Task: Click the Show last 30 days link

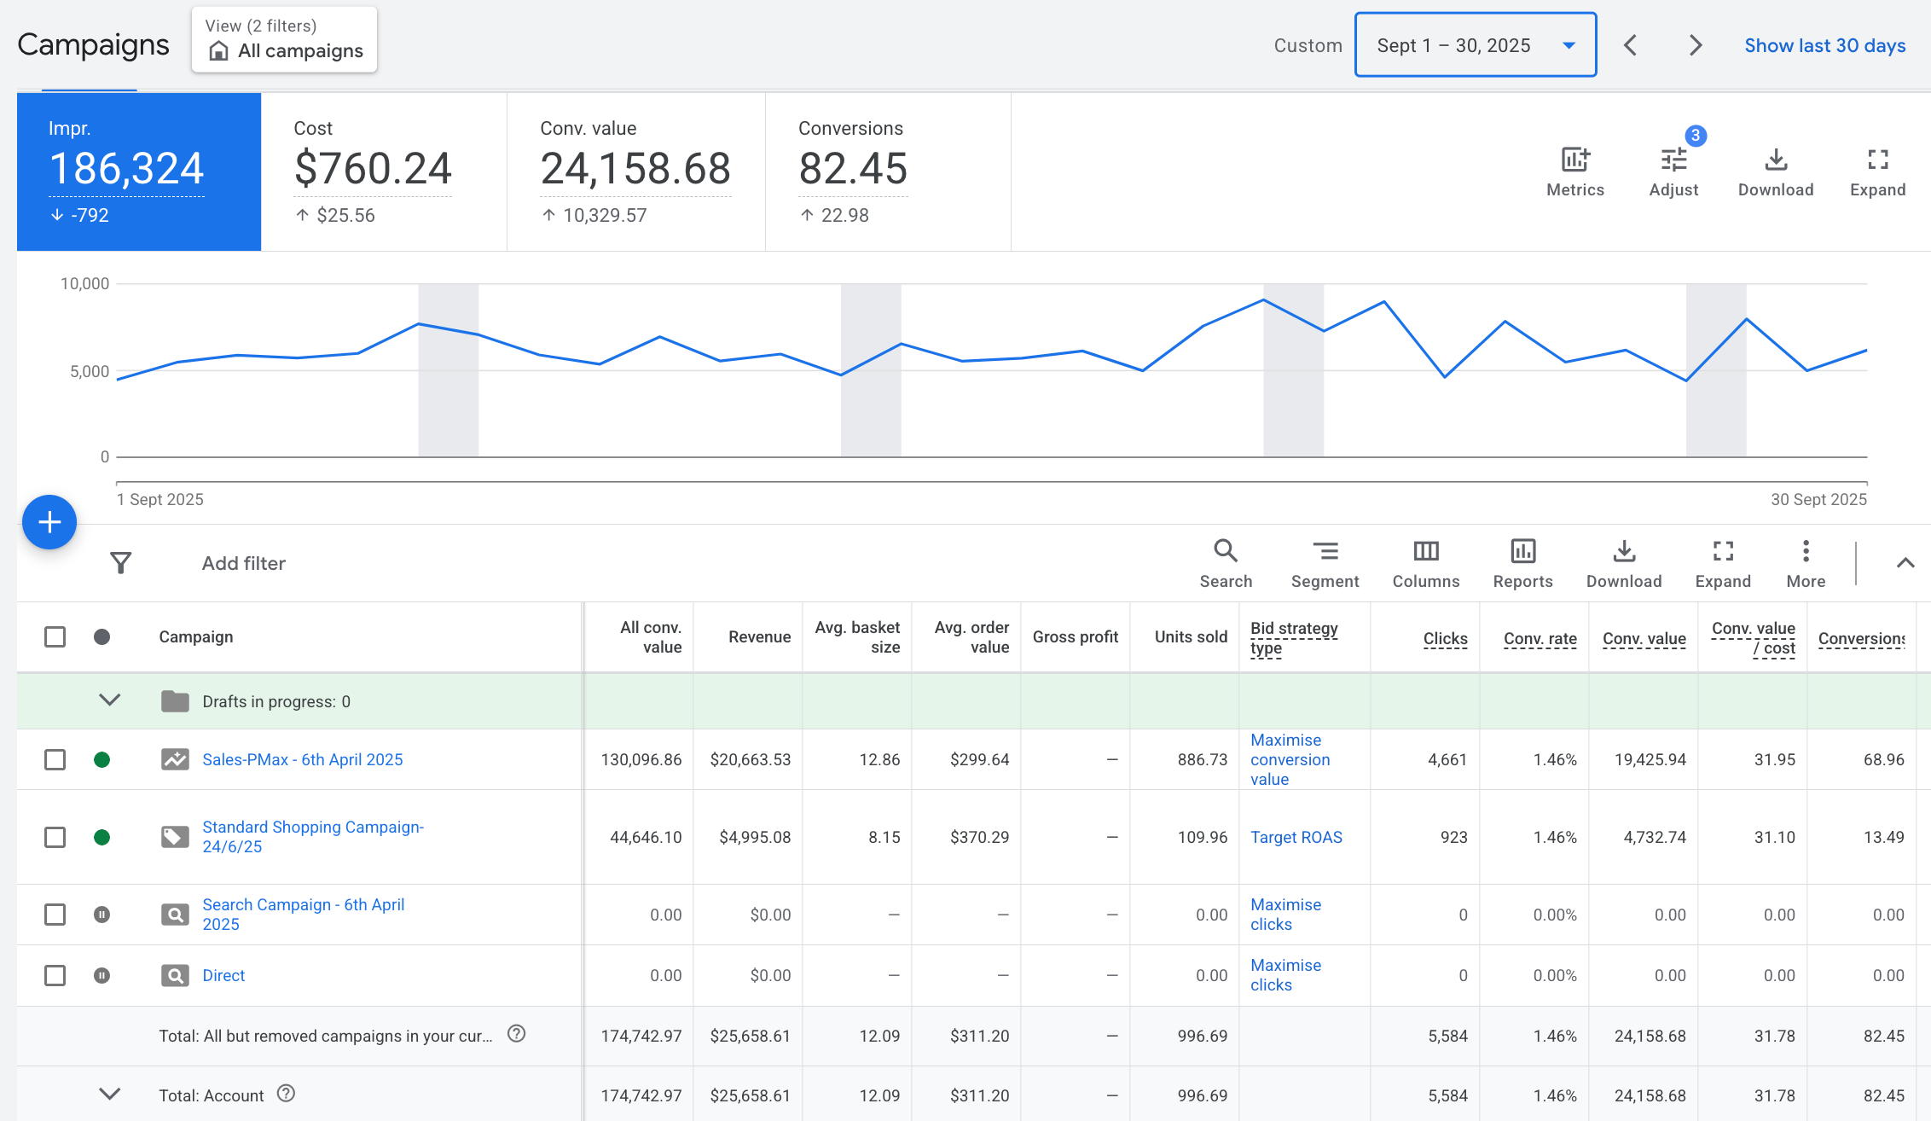Action: point(1825,45)
